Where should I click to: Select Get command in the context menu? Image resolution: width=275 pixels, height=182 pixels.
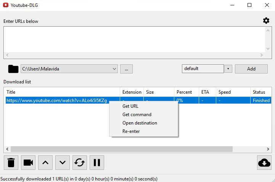(137, 115)
